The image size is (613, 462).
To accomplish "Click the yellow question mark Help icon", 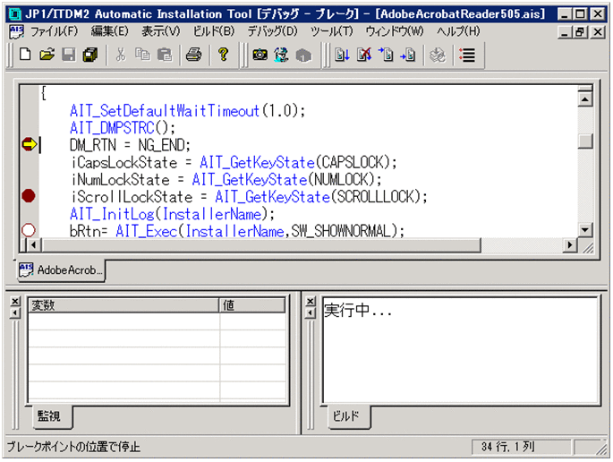I will point(223,55).
